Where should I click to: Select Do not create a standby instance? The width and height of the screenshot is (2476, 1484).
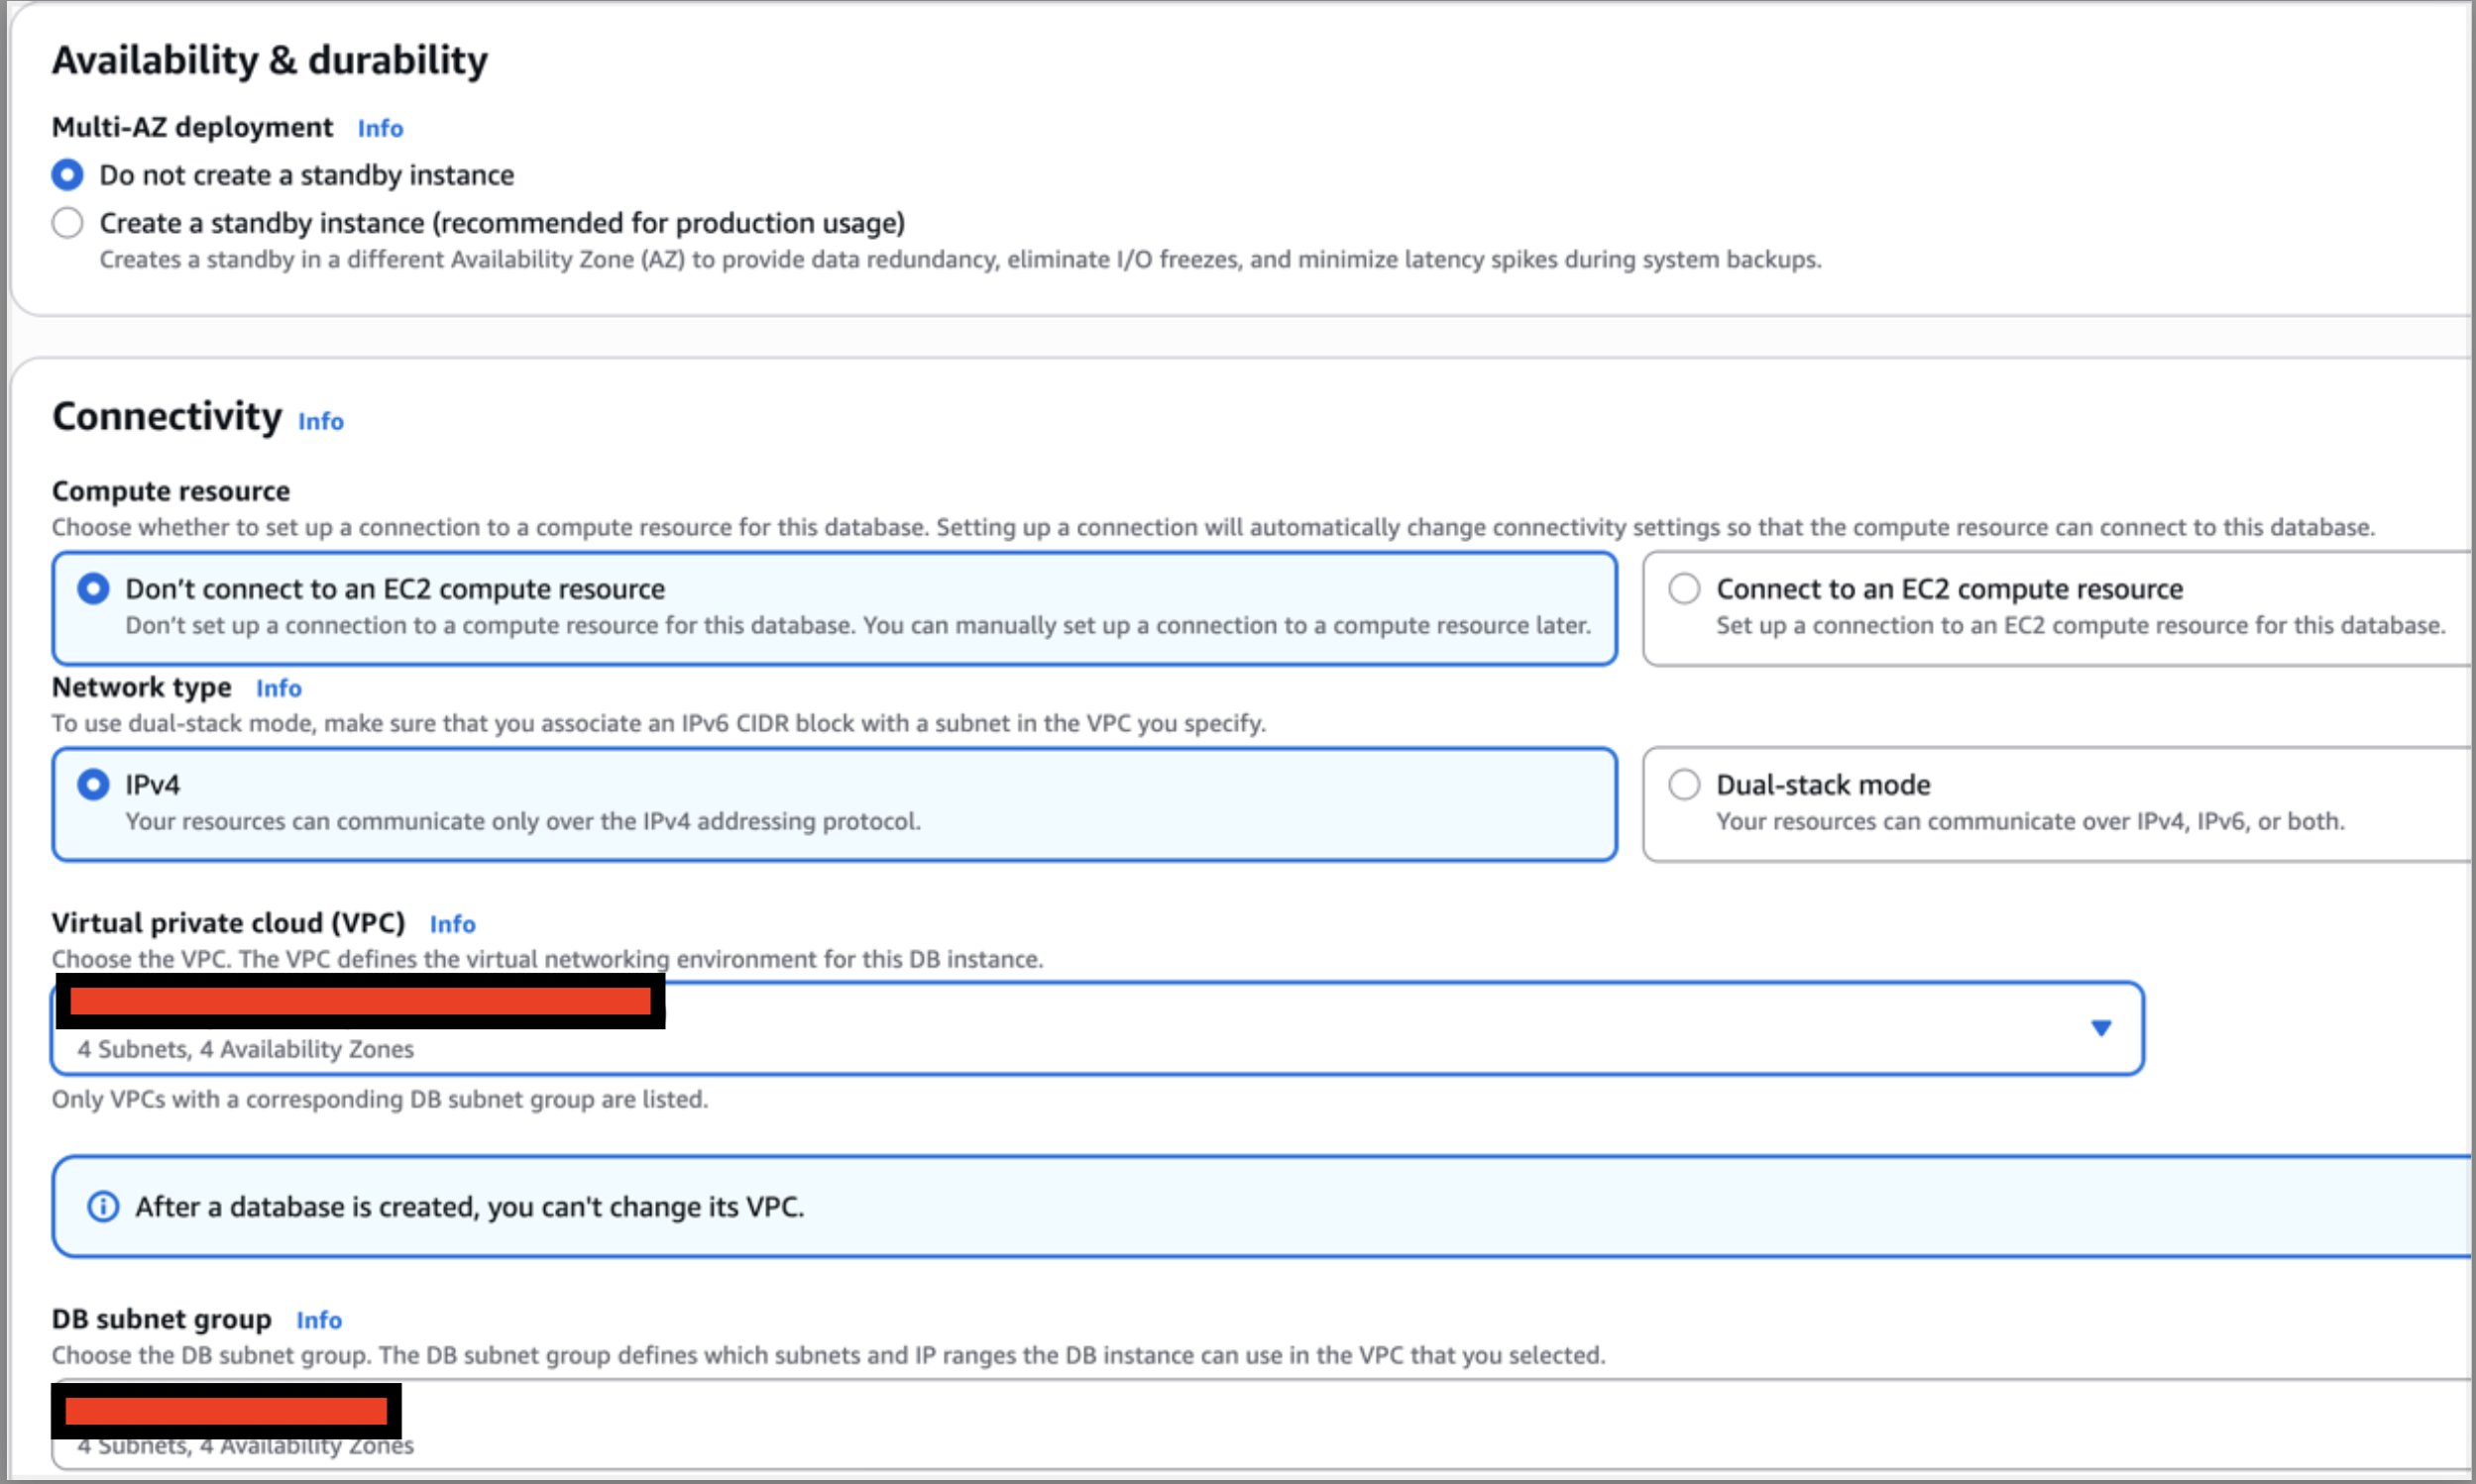coord(67,175)
